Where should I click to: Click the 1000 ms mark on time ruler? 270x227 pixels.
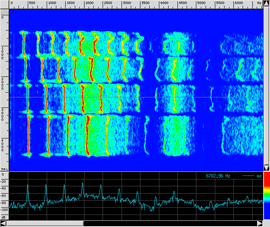click(3, 53)
